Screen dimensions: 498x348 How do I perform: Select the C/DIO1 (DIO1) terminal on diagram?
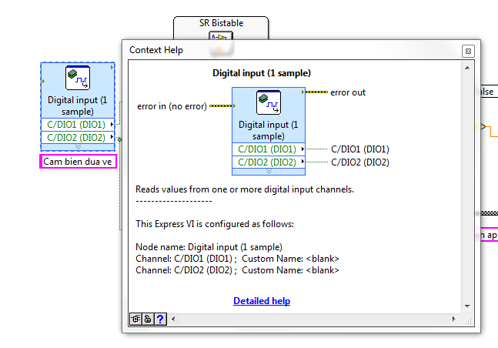tap(77, 124)
